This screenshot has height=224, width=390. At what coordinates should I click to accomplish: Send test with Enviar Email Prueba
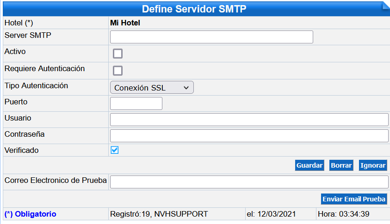354,199
